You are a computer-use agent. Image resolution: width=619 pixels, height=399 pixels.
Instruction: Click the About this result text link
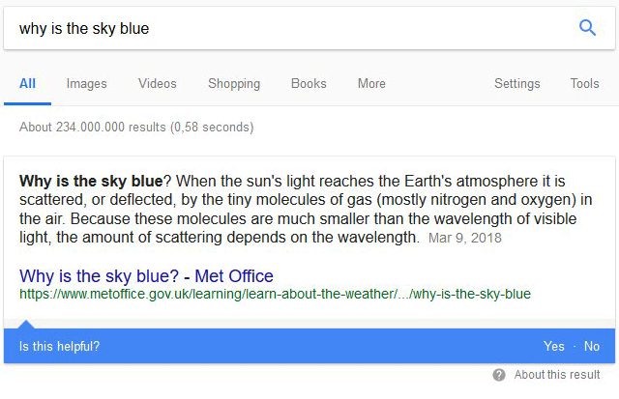point(557,375)
